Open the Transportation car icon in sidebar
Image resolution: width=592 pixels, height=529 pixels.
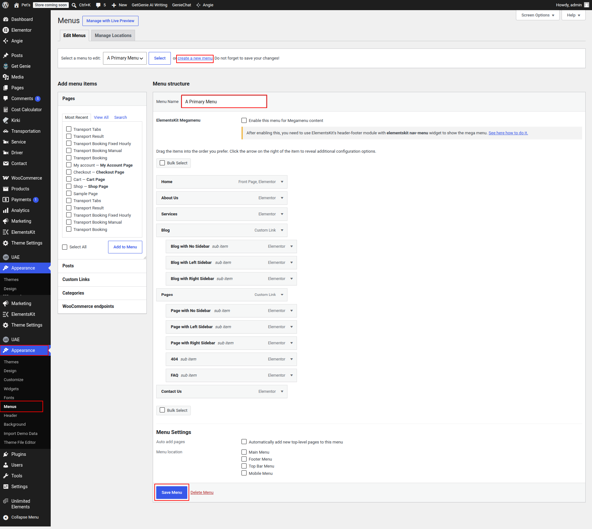(6, 131)
